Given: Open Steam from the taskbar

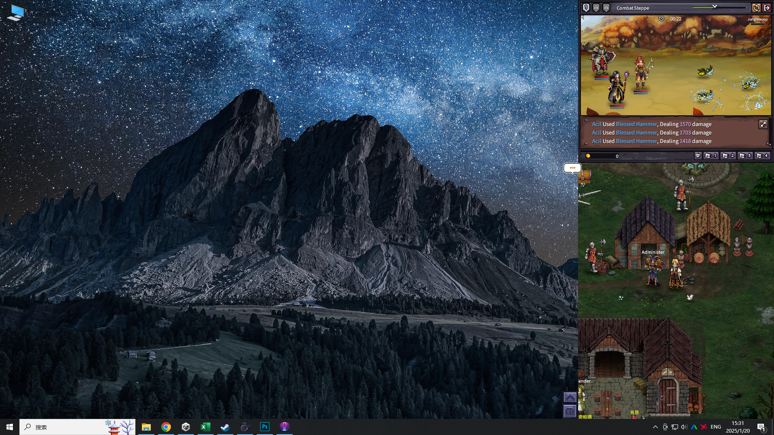Looking at the screenshot, I should [x=225, y=427].
